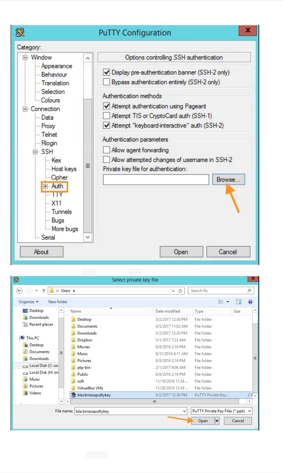Click Open in the file selection dialog

click(x=203, y=421)
